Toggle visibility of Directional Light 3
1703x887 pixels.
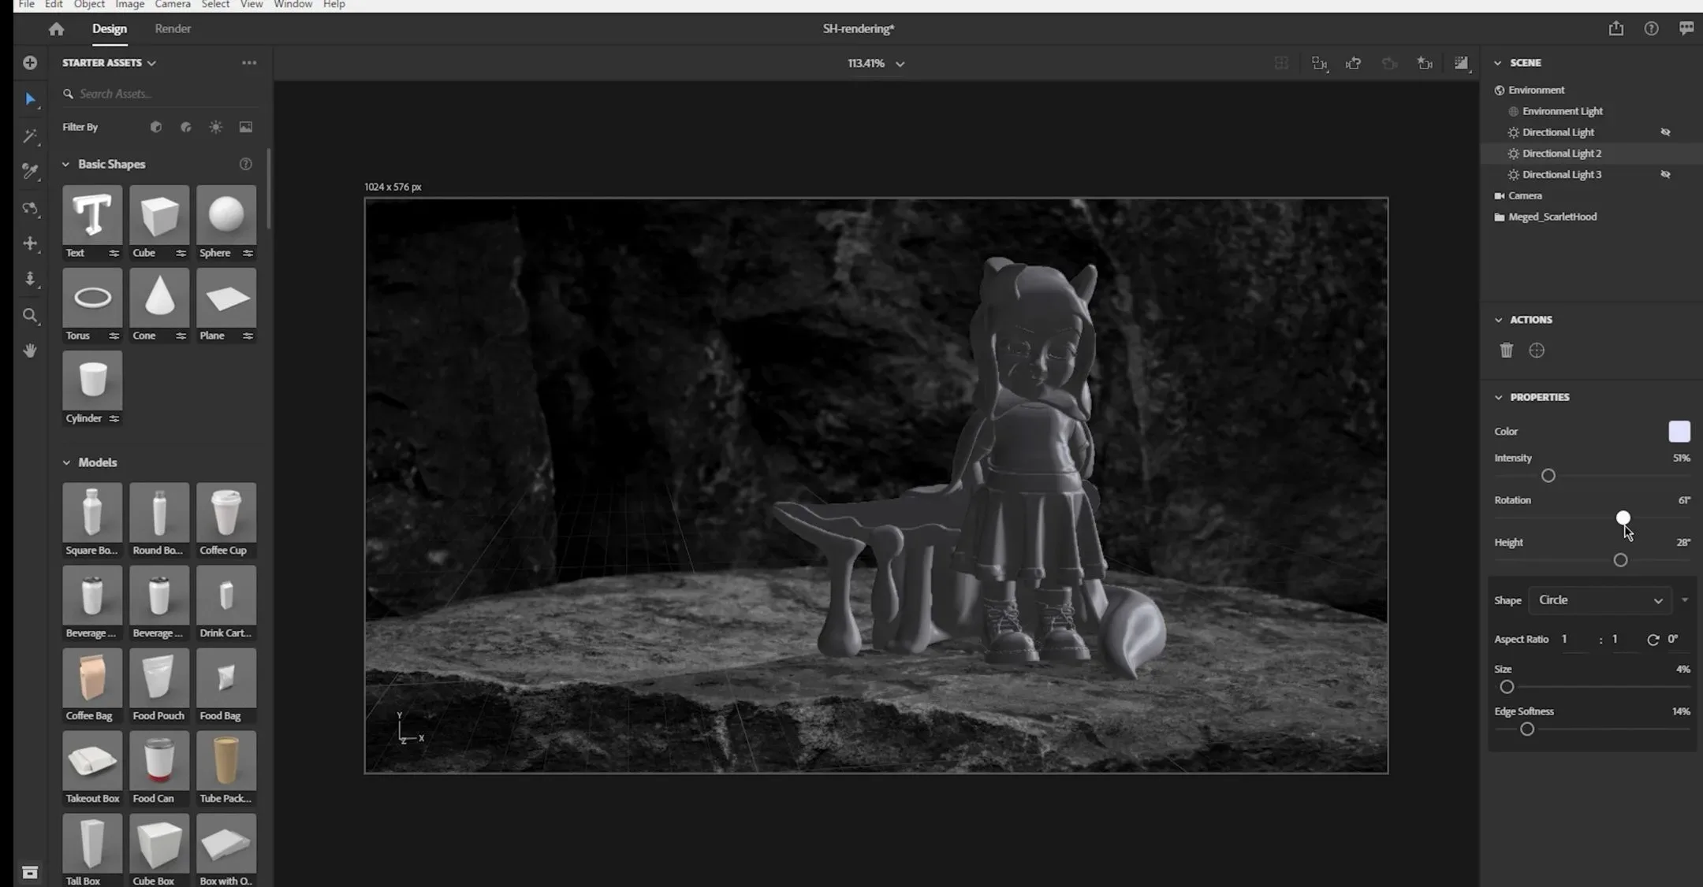[x=1665, y=175]
